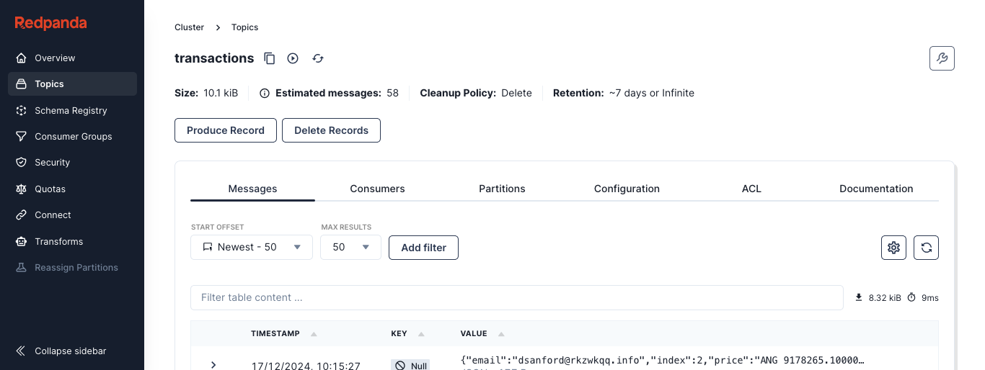This screenshot has width=985, height=370.
Task: Click the Null key badge
Action: click(410, 366)
